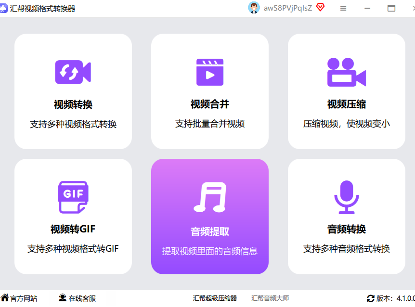Click the GIF file icon

tap(73, 197)
